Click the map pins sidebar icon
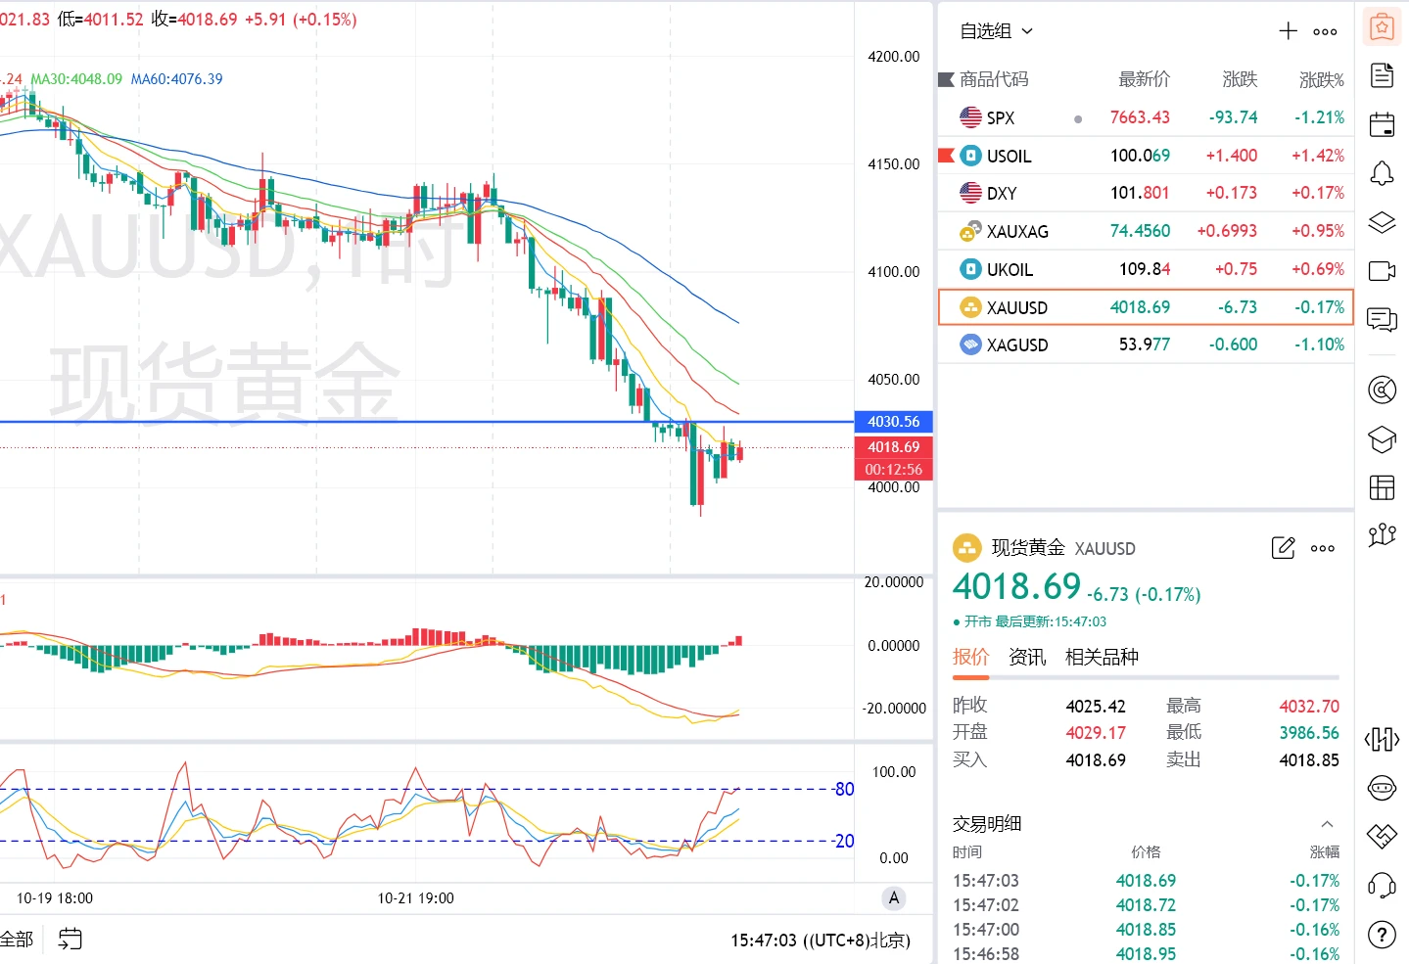Viewport: 1409px width, 964px height. 1382,534
